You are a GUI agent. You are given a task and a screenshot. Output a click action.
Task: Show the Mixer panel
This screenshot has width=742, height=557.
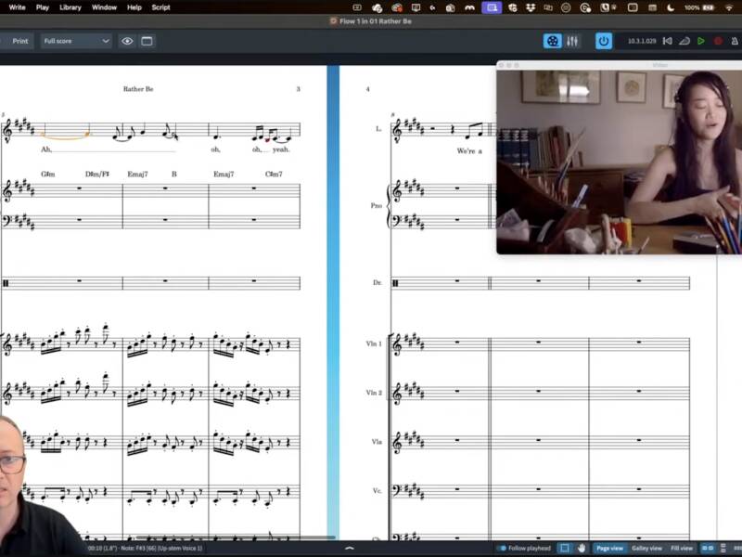[x=572, y=41]
